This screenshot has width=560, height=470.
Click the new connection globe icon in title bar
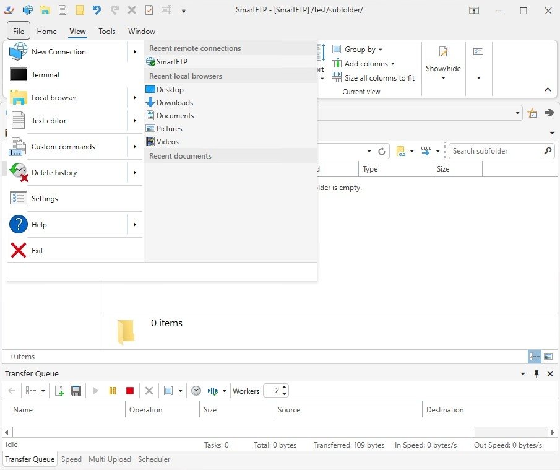pyautogui.click(x=27, y=10)
